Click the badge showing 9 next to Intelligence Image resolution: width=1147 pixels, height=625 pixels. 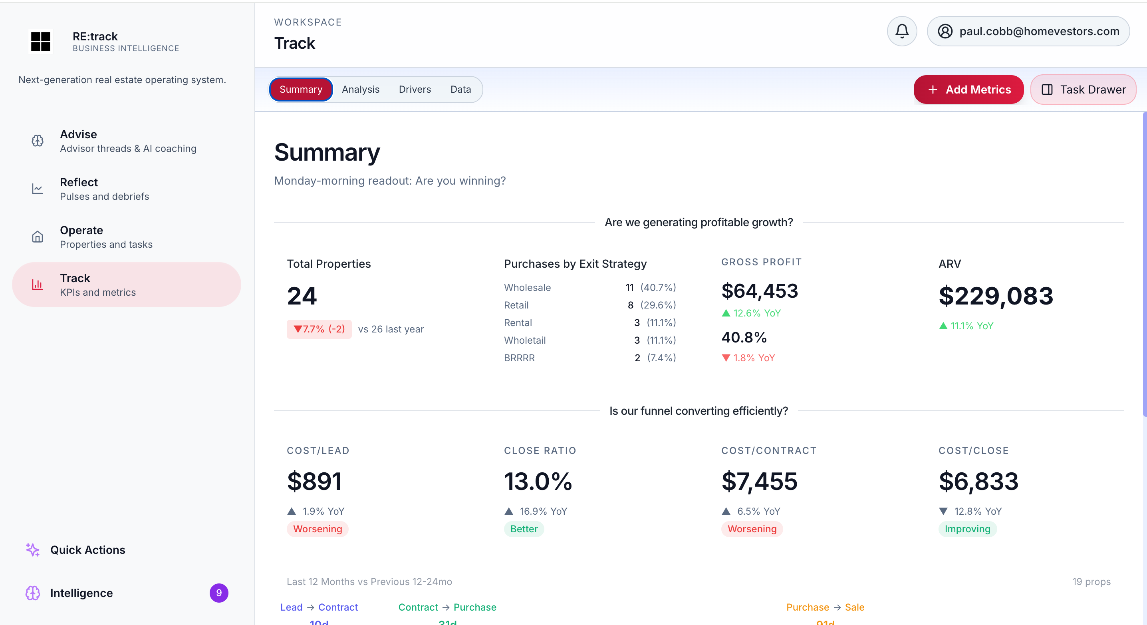pyautogui.click(x=218, y=593)
